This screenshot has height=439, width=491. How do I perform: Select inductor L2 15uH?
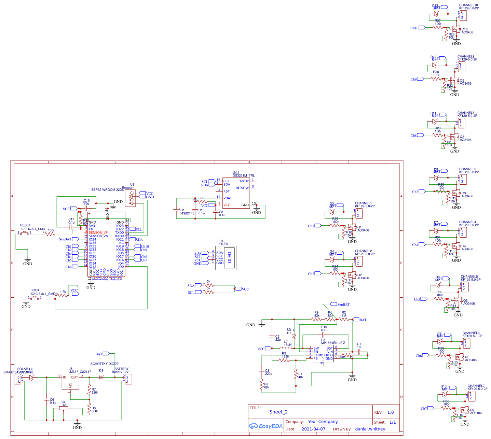pyautogui.click(x=285, y=348)
